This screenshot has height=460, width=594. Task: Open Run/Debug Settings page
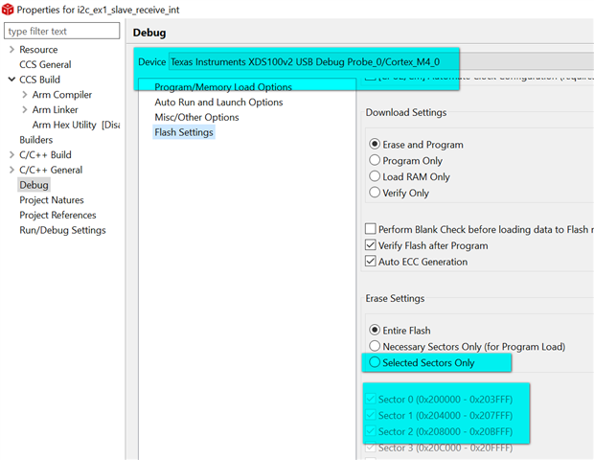coord(62,230)
